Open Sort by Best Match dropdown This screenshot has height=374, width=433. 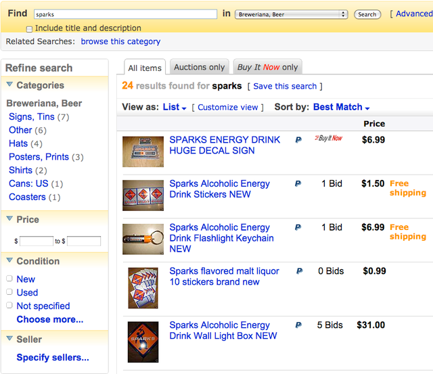pyautogui.click(x=341, y=107)
